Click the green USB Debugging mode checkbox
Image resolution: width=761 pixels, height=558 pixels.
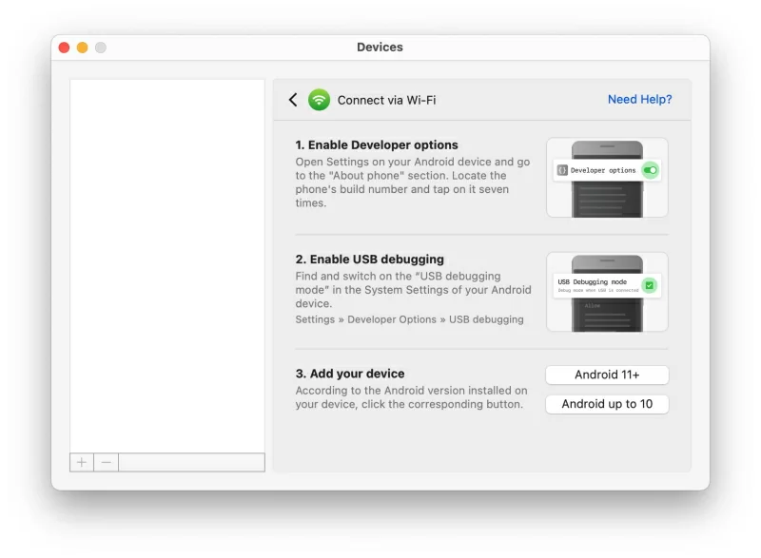point(649,284)
